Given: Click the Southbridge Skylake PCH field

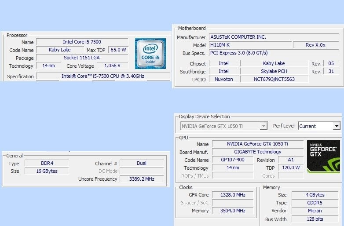Looking at the screenshot, I should coord(274,71).
